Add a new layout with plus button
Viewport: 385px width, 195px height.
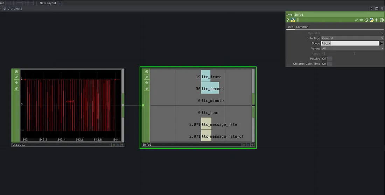pyautogui.click(x=60, y=3)
